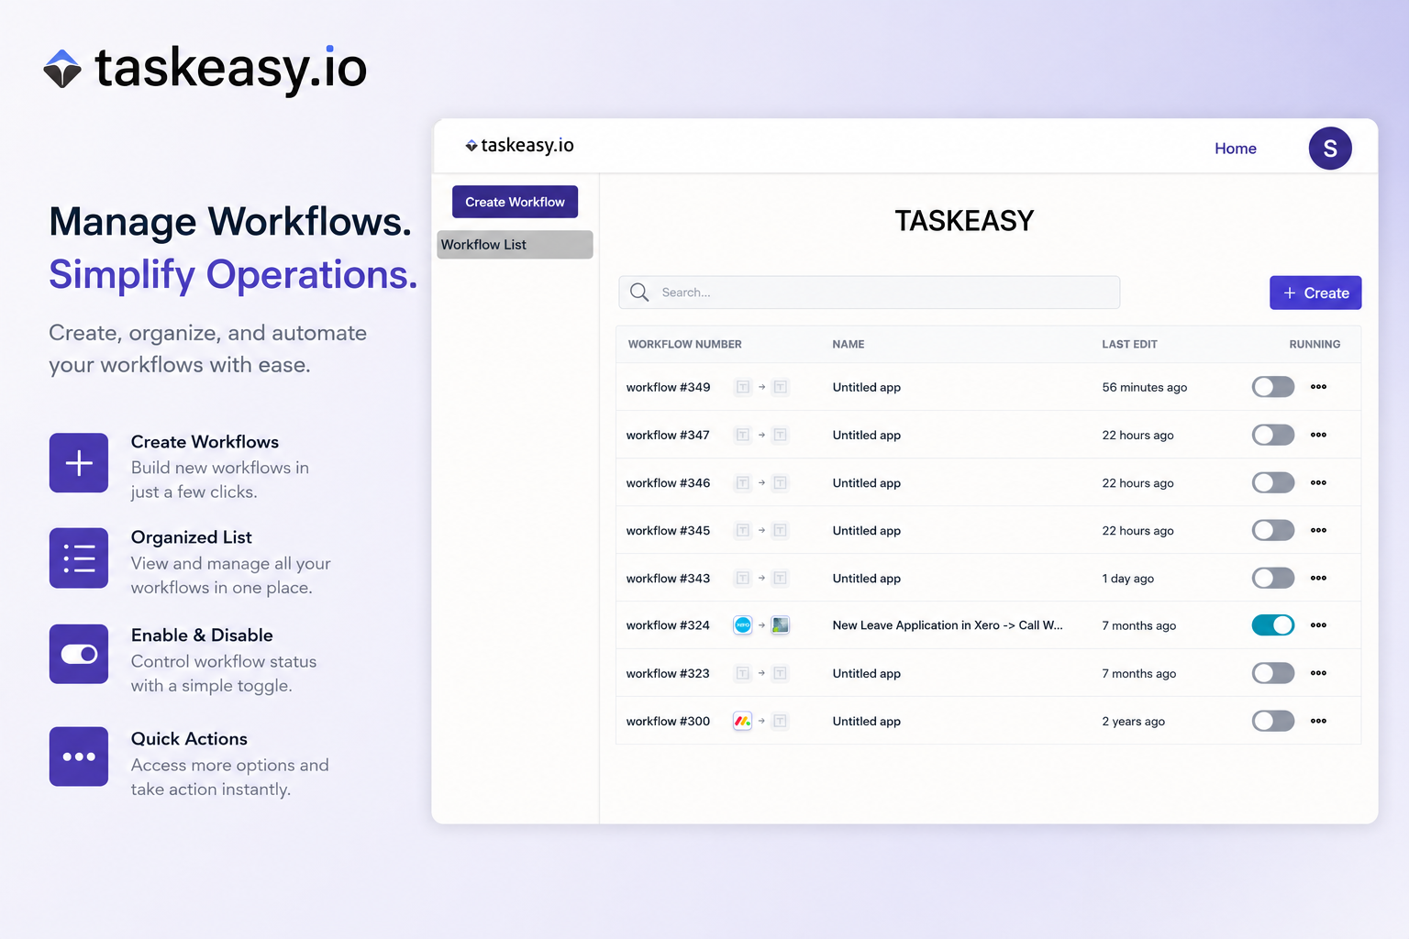Viewport: 1409px width, 939px height.
Task: Click New Leave Application in Xero name
Action: click(948, 625)
